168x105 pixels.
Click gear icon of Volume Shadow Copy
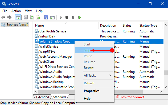tap(37, 41)
